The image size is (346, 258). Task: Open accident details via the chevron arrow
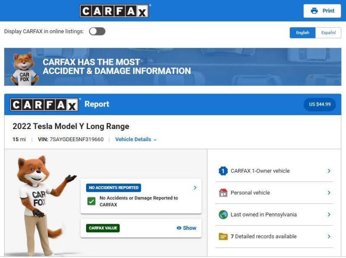195,187
